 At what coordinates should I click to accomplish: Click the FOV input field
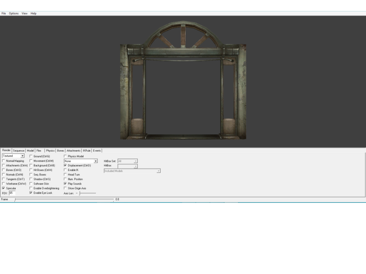coord(12,193)
